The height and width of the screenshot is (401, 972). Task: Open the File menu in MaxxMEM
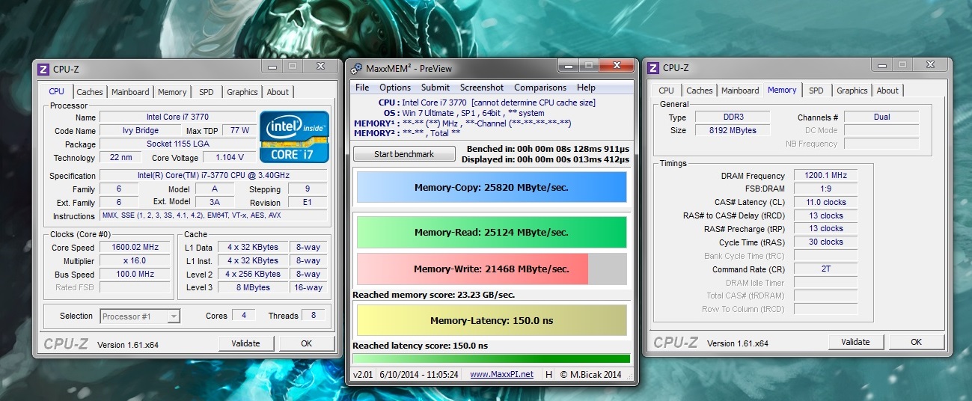(x=362, y=88)
